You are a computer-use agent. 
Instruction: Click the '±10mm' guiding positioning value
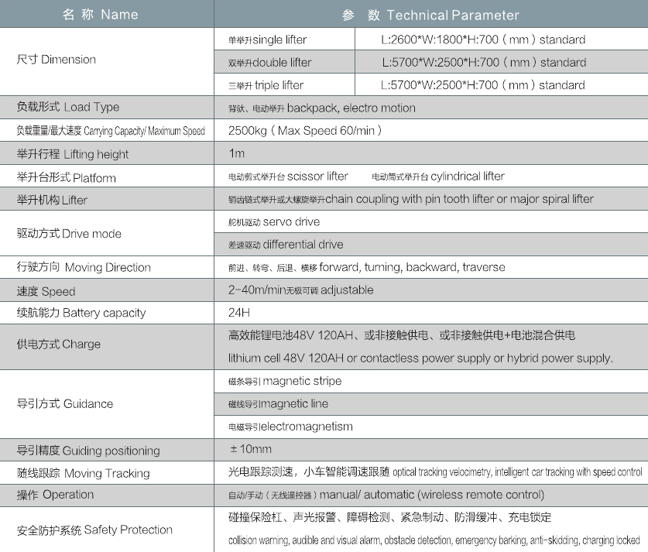tap(251, 449)
